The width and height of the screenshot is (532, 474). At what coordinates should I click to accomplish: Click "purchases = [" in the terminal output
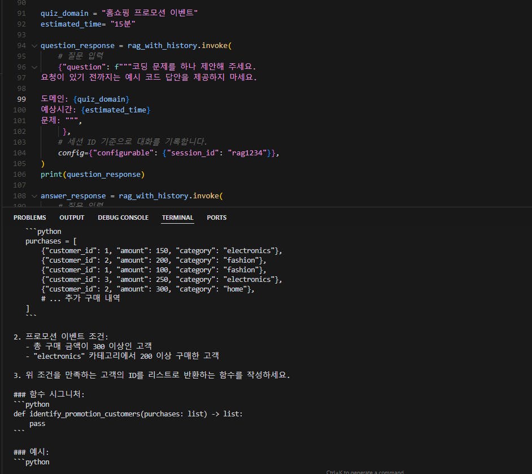51,241
